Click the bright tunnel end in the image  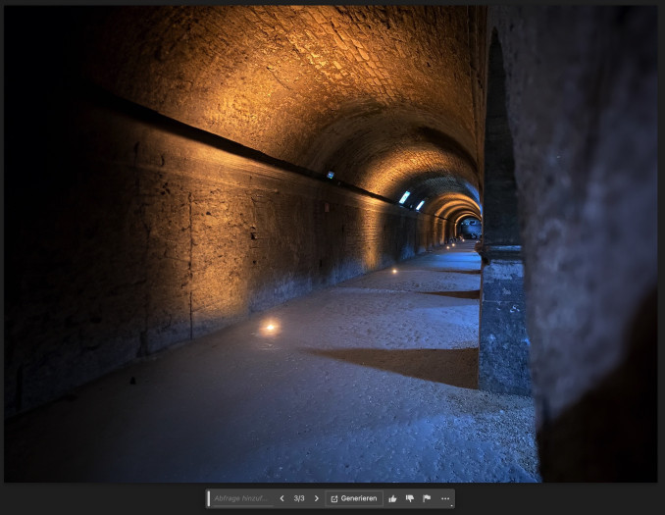coord(469,228)
